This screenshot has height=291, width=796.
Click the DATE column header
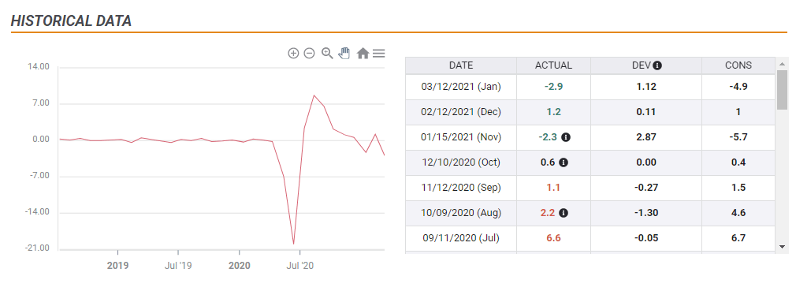pyautogui.click(x=461, y=65)
